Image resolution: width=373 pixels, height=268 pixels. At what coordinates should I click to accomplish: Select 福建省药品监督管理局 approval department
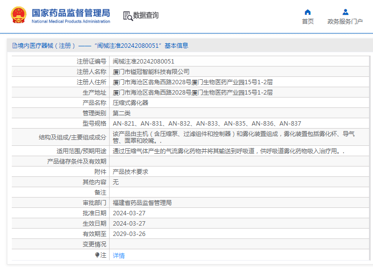(142, 203)
